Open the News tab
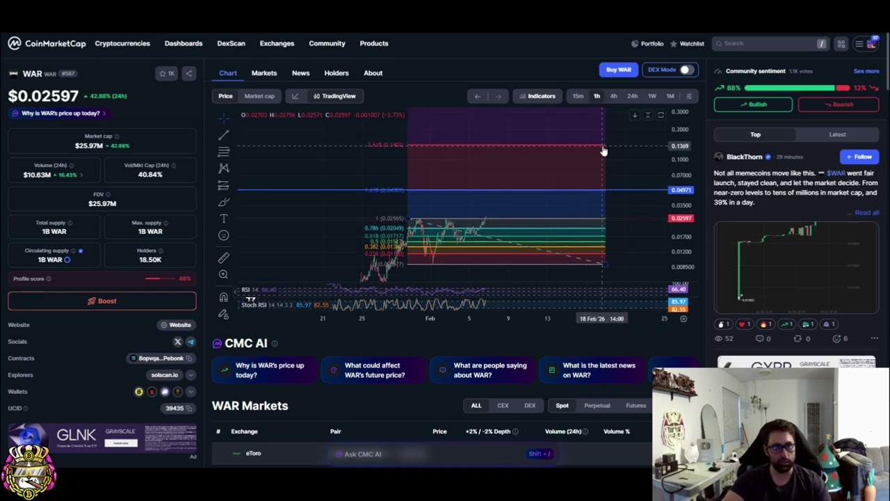Viewport: 890px width, 501px height. 300,73
